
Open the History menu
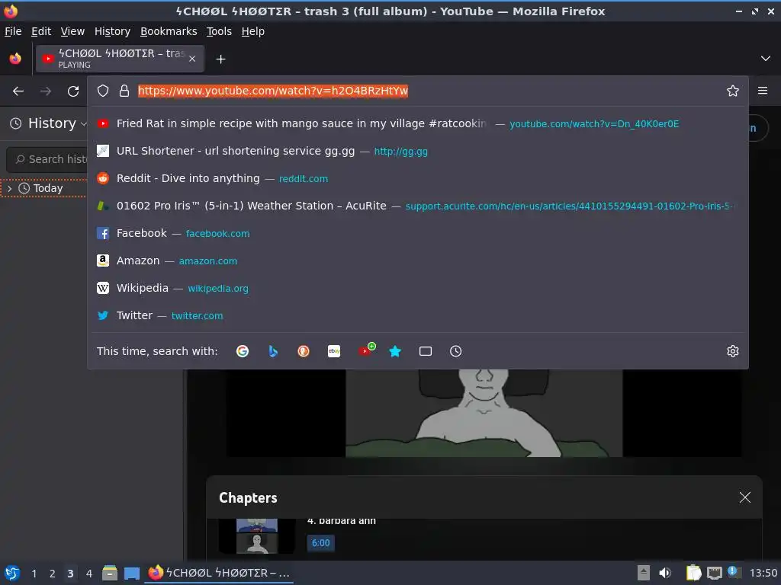pyautogui.click(x=112, y=31)
